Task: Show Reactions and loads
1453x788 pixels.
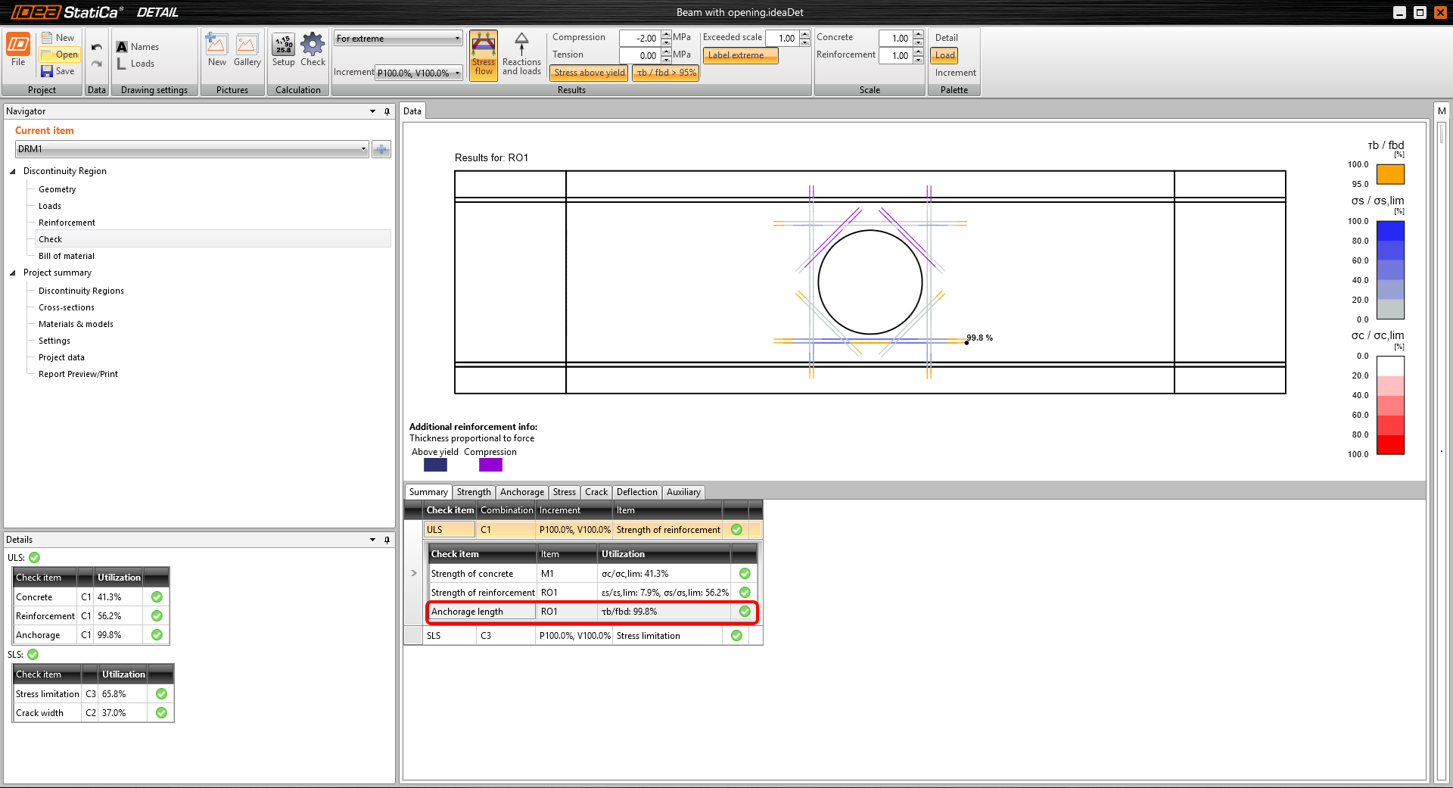Action: point(521,55)
